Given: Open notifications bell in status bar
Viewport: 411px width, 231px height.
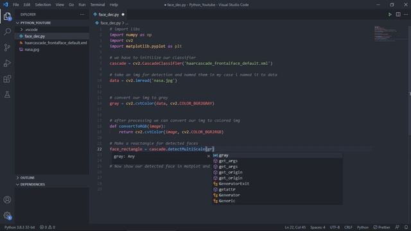Looking at the screenshot, I should coord(406,227).
